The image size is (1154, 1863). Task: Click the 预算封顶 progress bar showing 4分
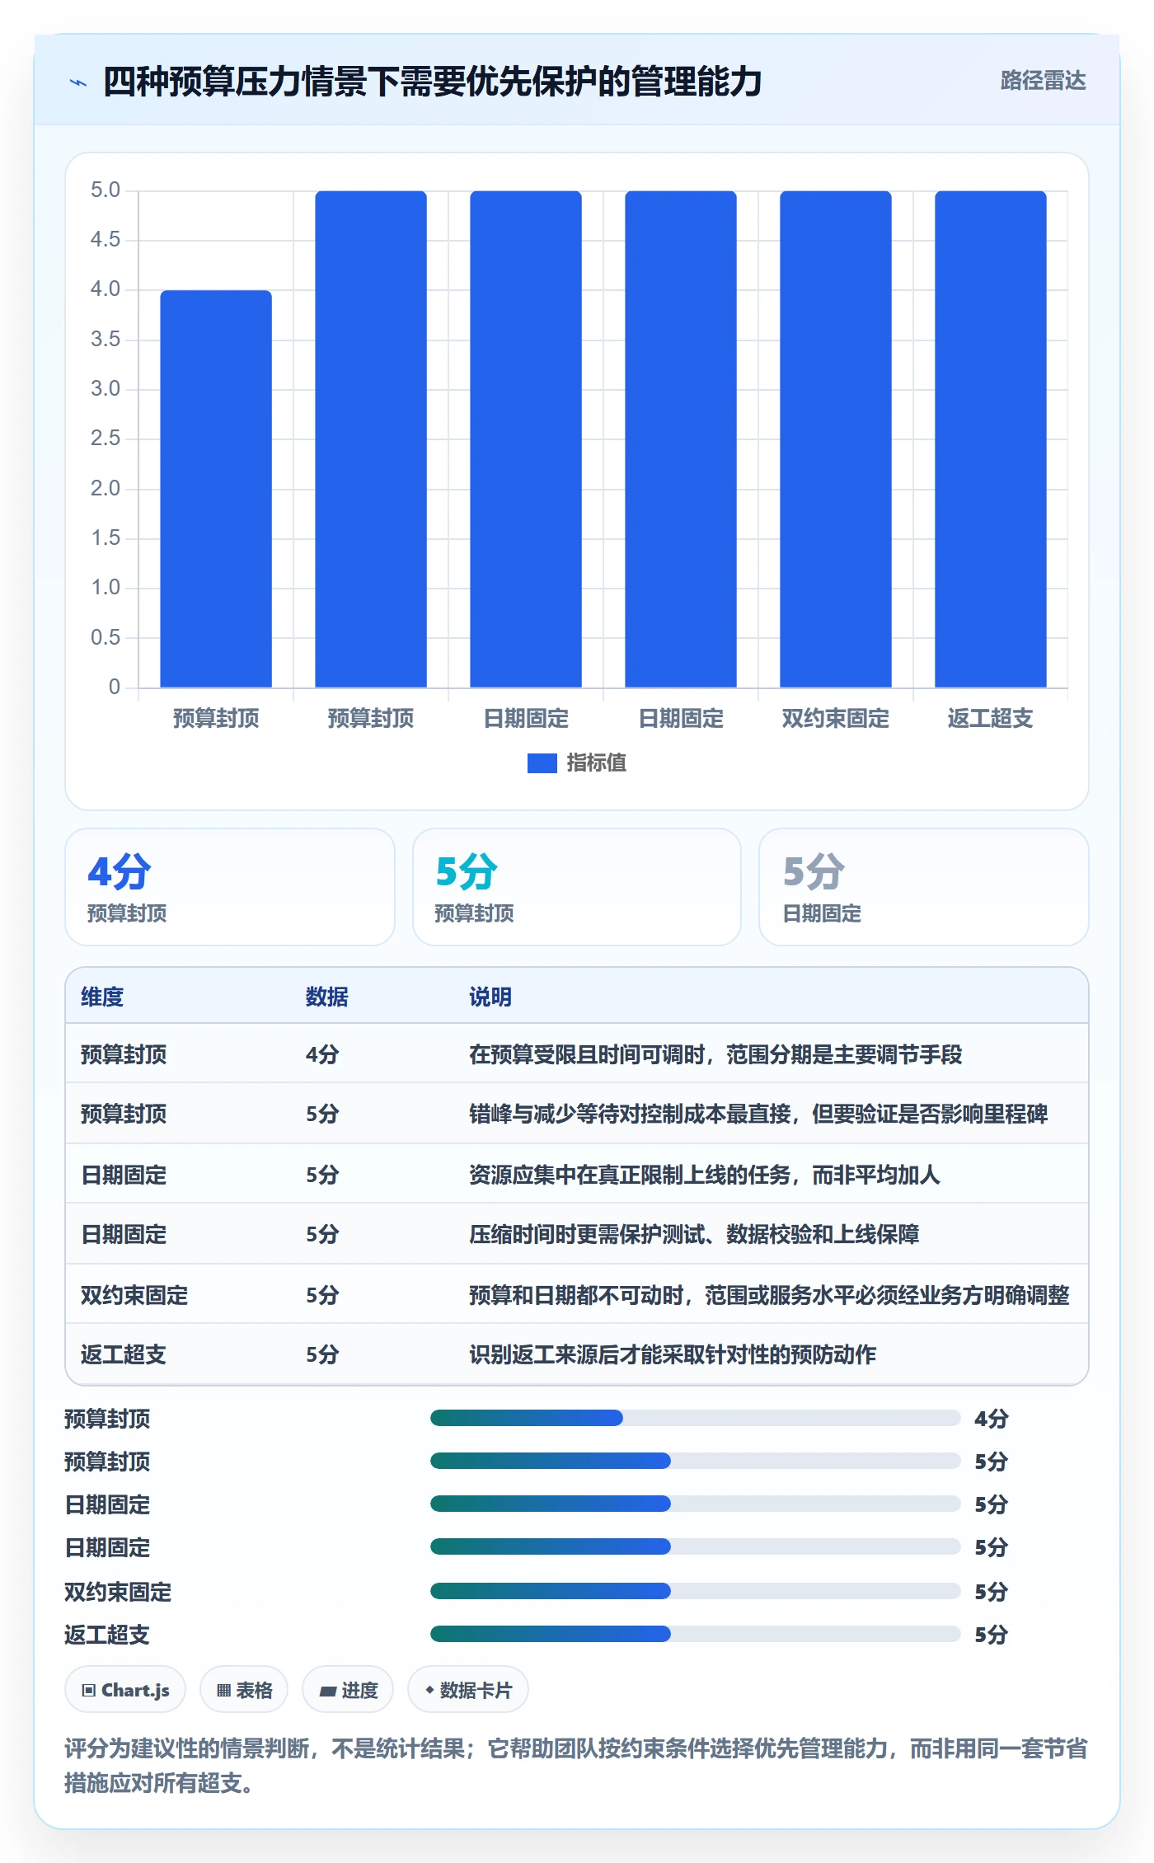696,1418
